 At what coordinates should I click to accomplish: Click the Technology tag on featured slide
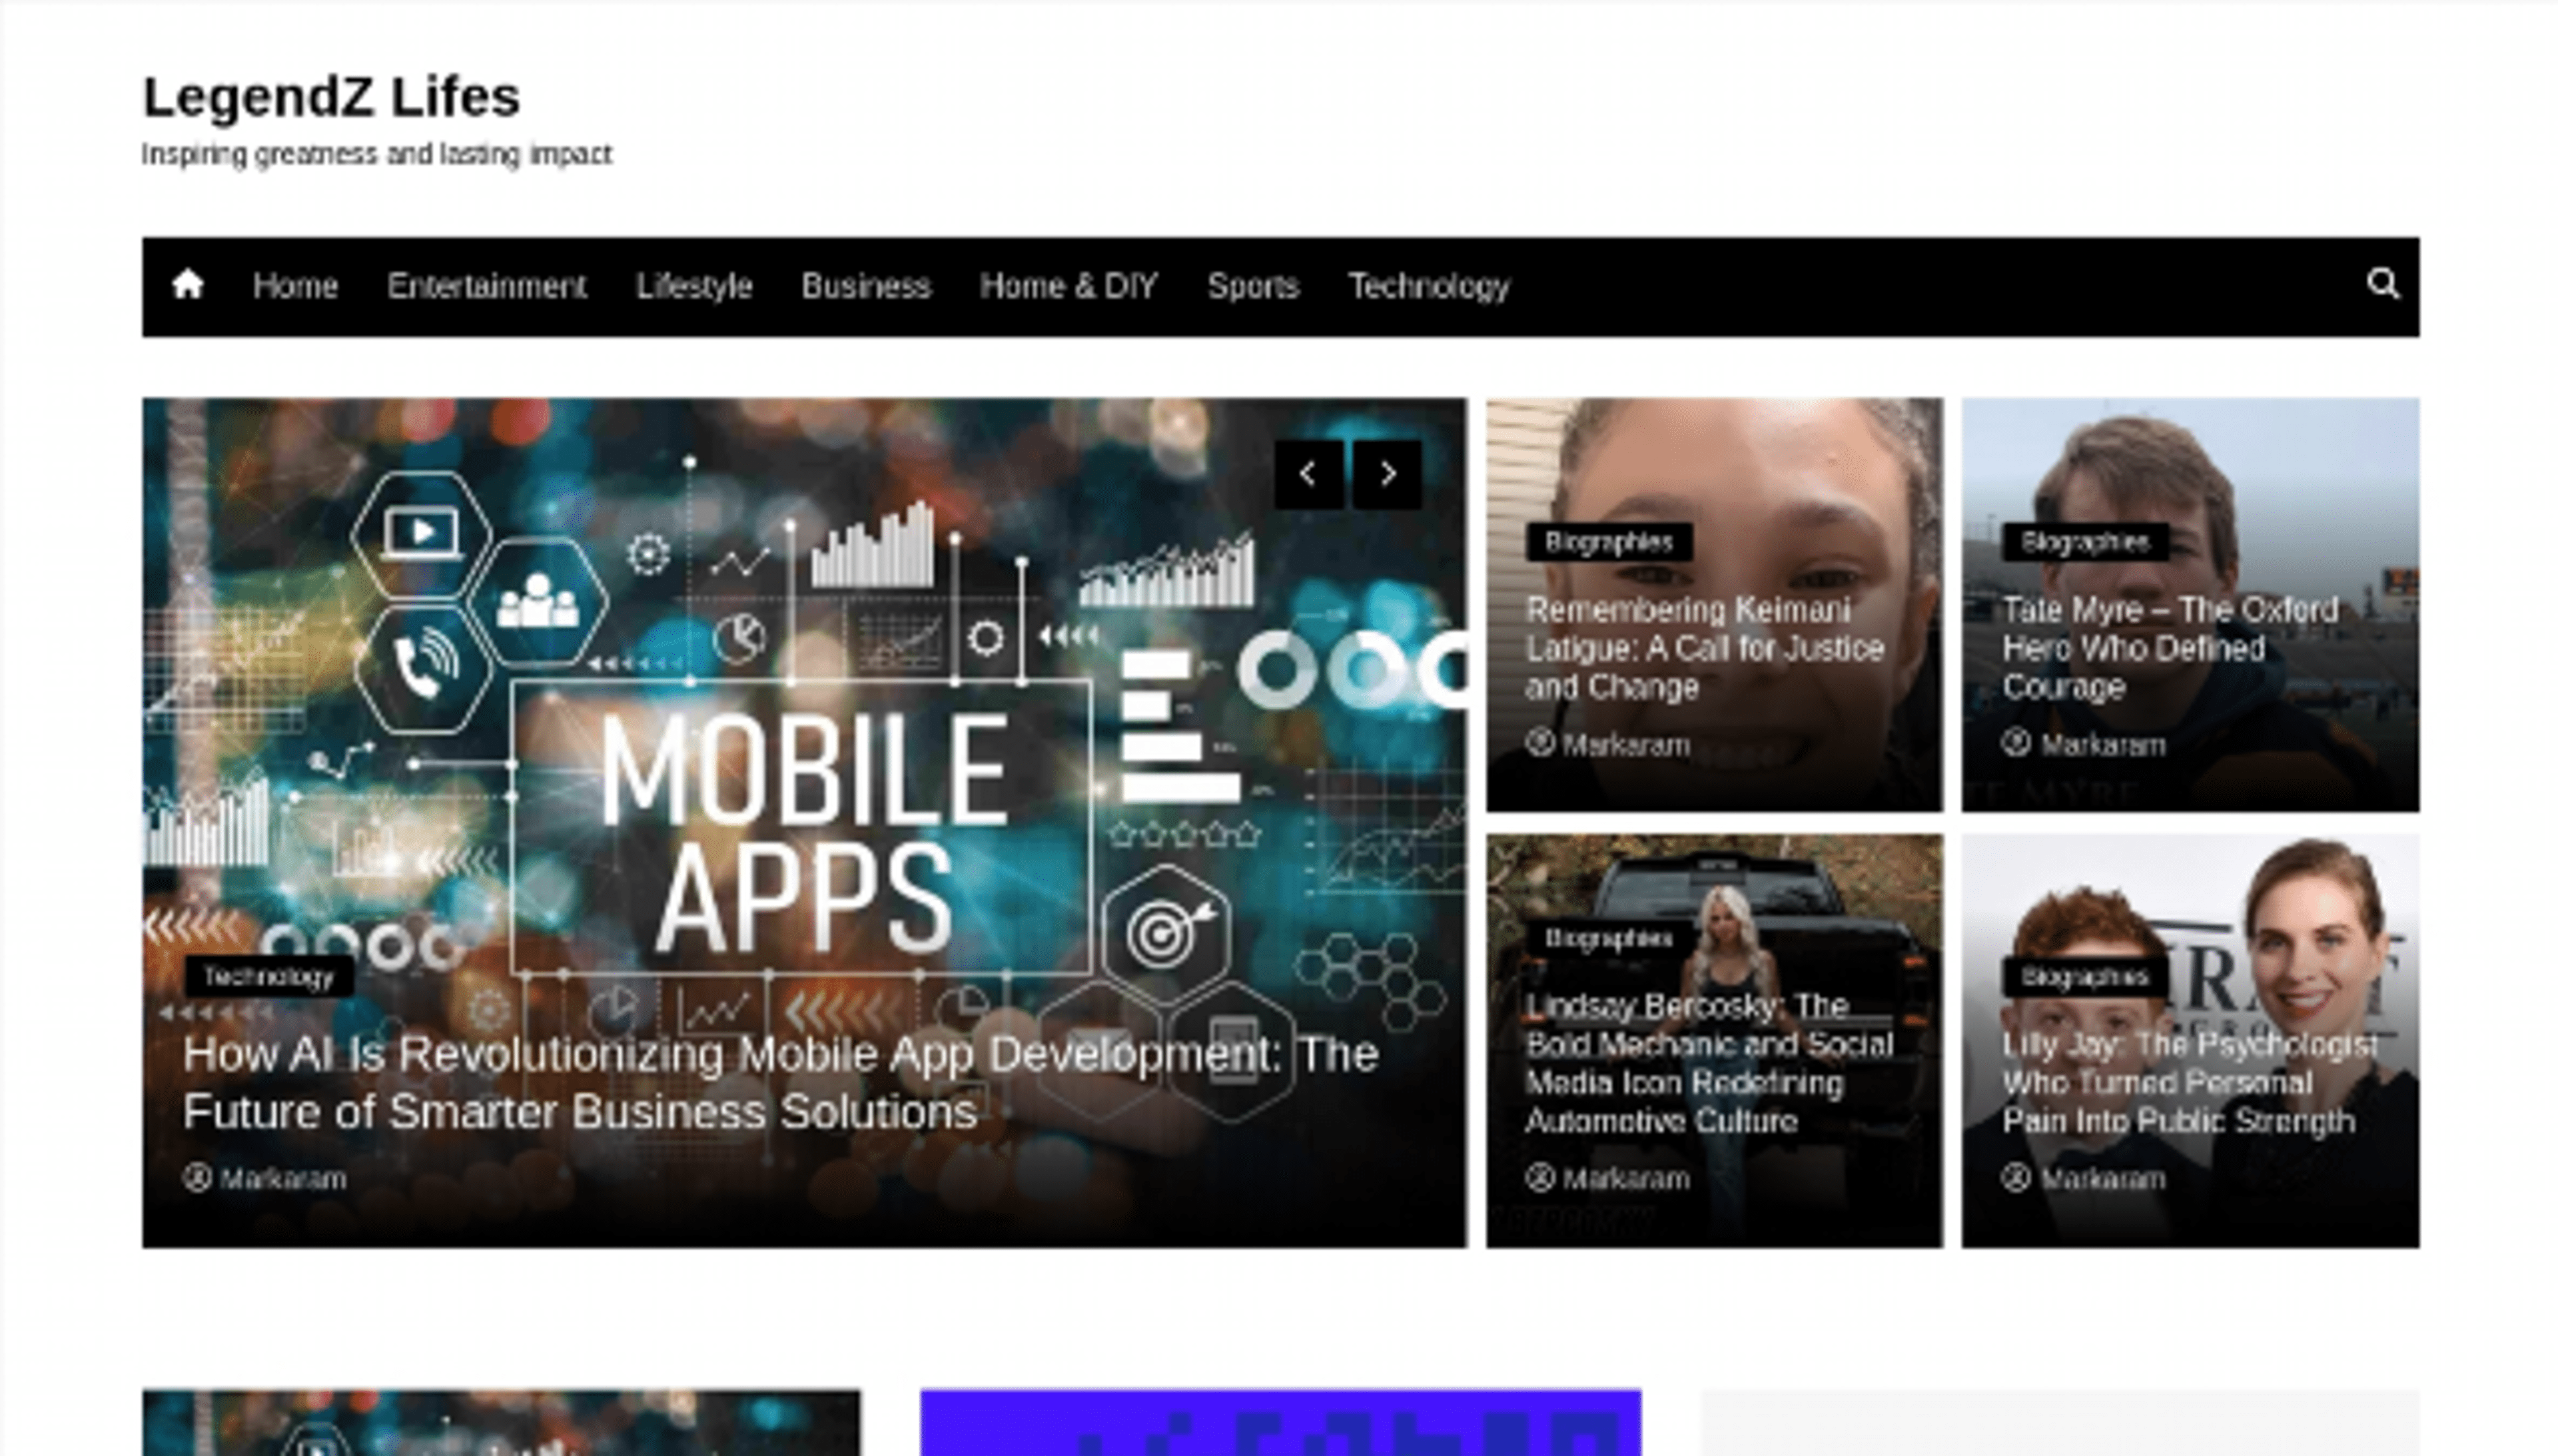tap(268, 977)
